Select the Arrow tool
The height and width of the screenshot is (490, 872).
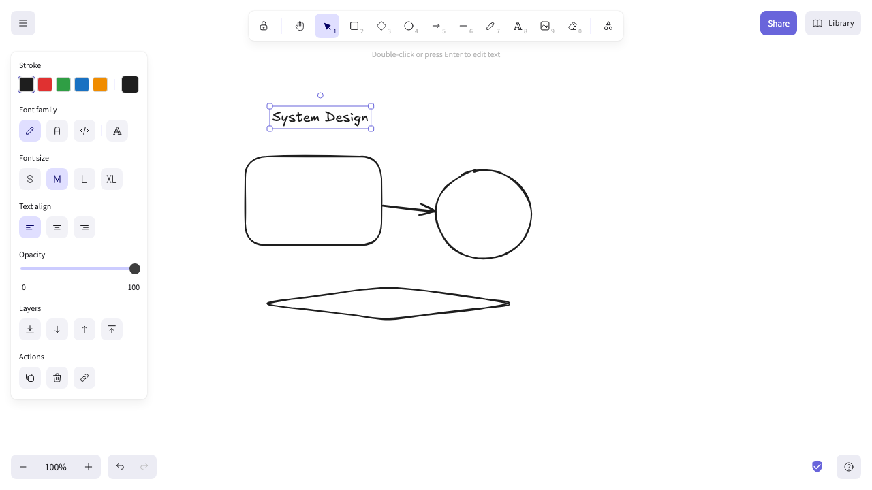(x=436, y=26)
